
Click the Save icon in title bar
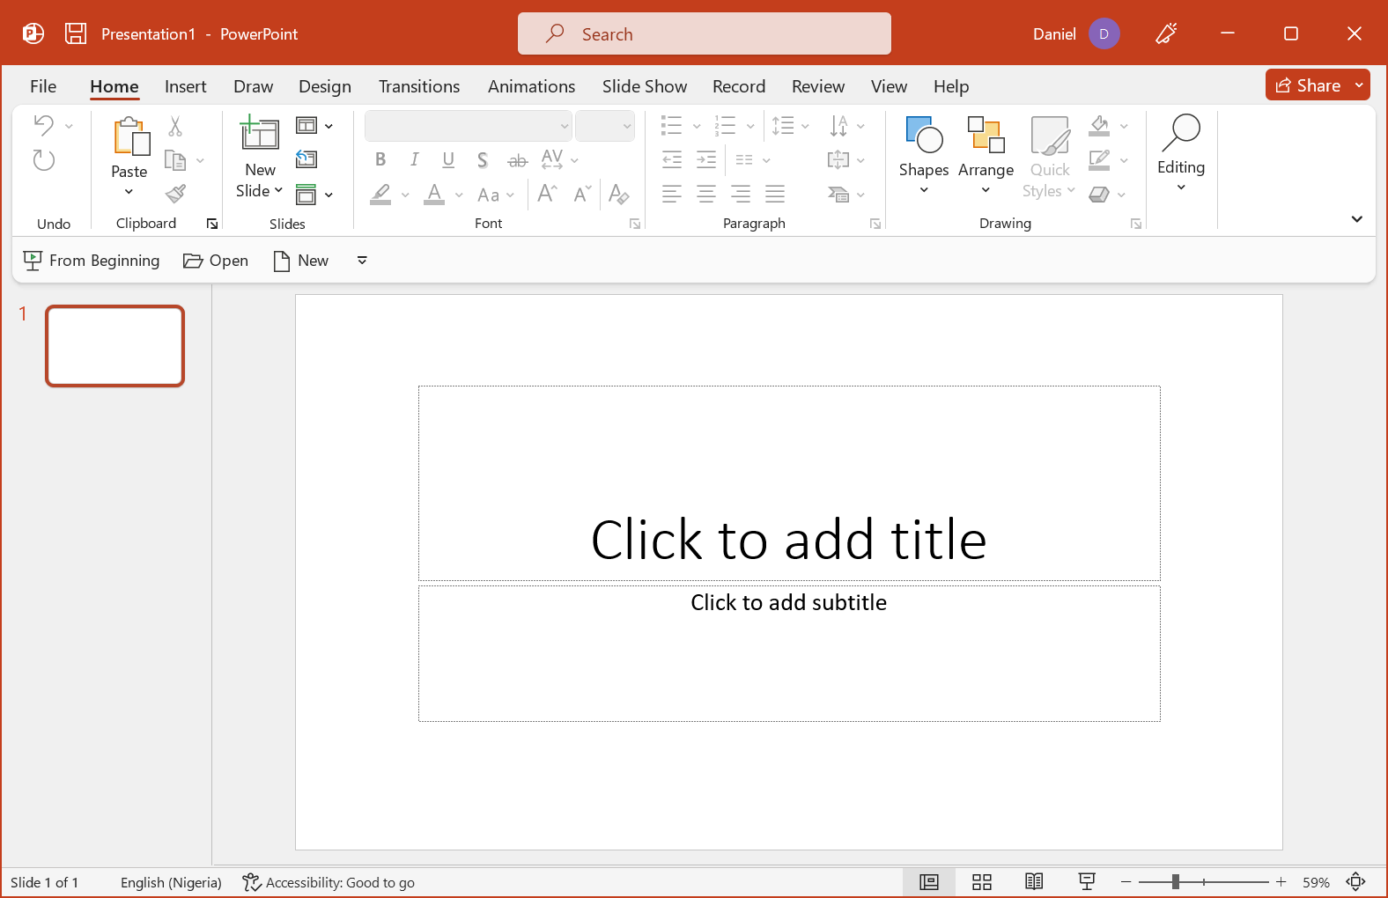76,33
